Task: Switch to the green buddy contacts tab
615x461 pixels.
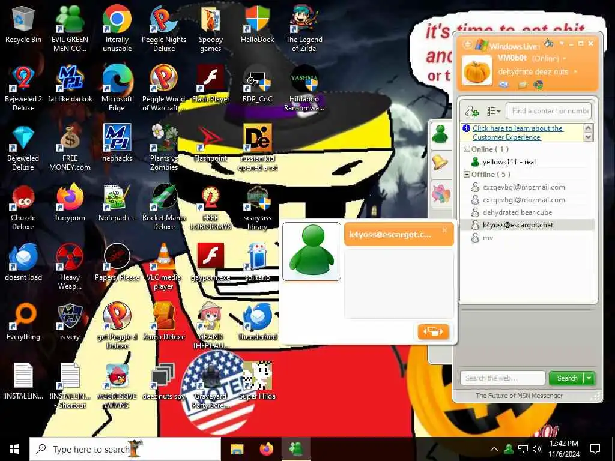Action: 440,134
